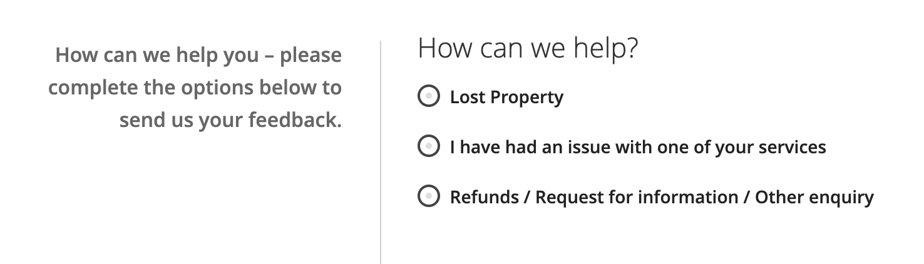The image size is (924, 264).
Task: Click "Request for information" in the third option
Action: pos(637,197)
